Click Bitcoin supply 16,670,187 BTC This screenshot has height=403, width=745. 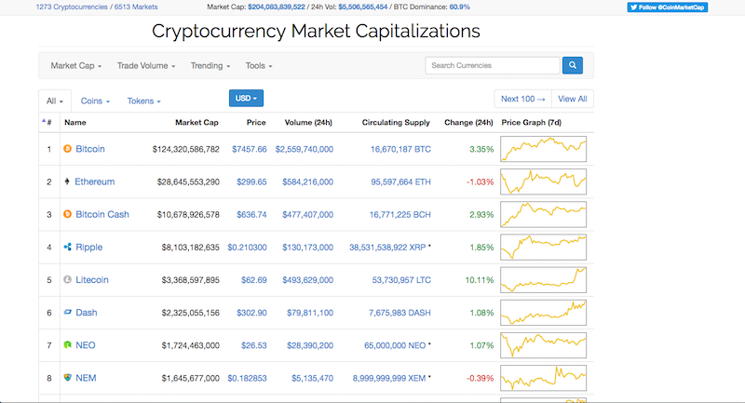point(401,149)
